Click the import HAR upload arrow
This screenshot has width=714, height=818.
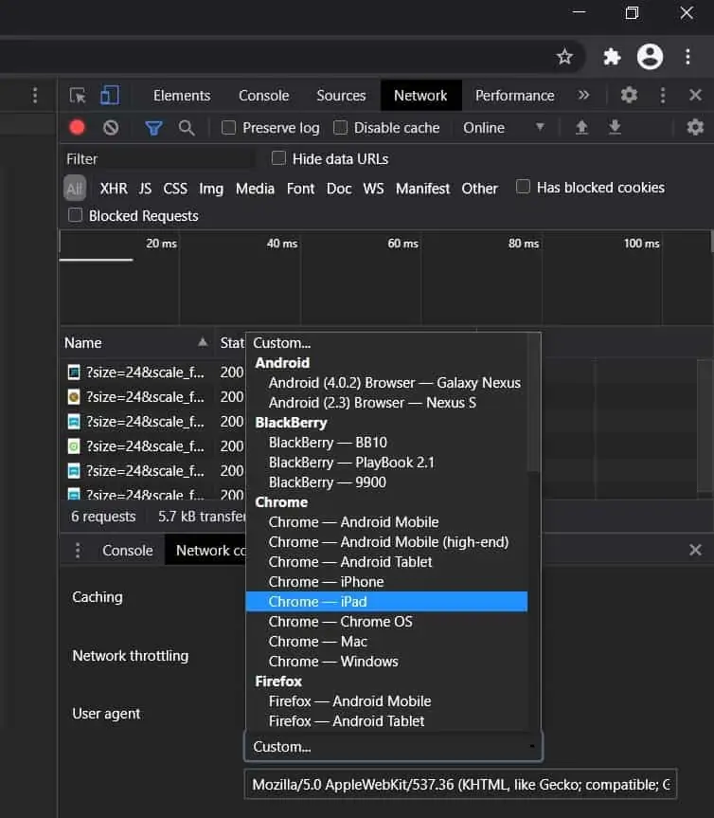581,127
